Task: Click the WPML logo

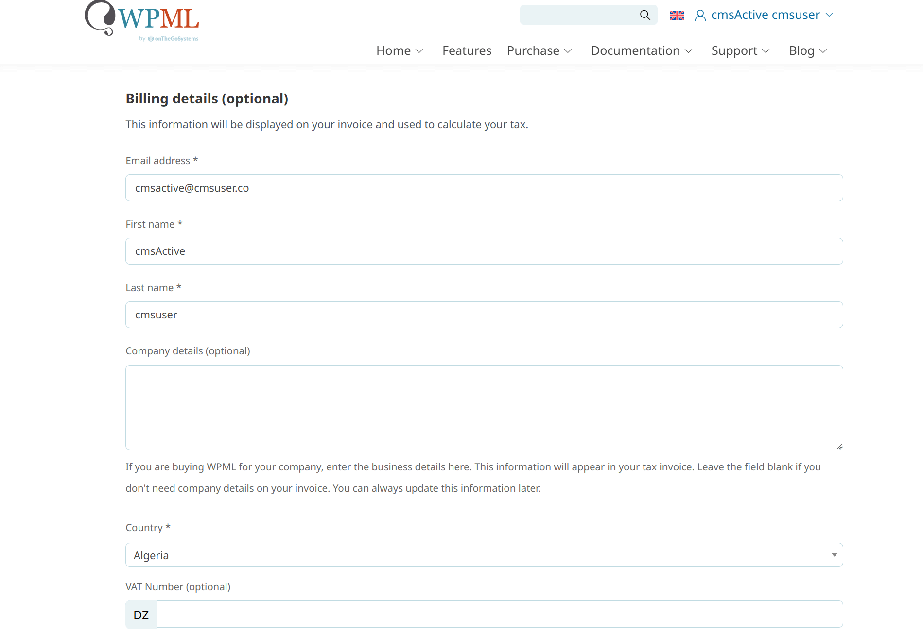Action: 142,18
